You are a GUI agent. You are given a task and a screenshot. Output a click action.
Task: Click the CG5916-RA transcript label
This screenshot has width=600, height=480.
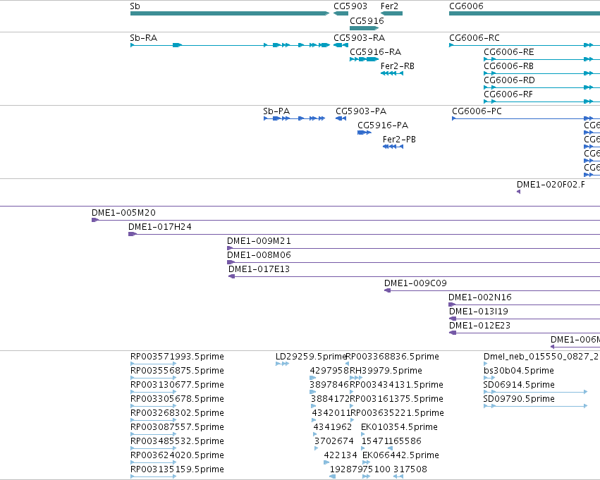(375, 52)
